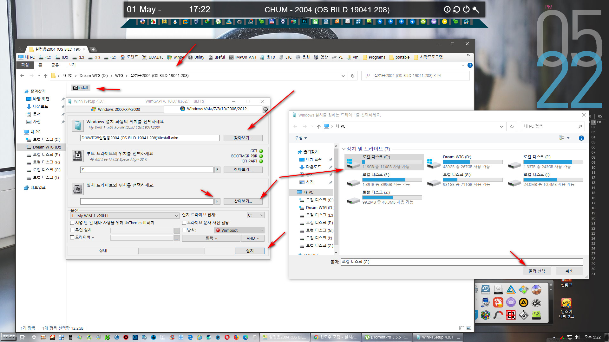Switch to Windows 2000/XP/2003 tab
Screen dimensions: 609x342
[115, 109]
